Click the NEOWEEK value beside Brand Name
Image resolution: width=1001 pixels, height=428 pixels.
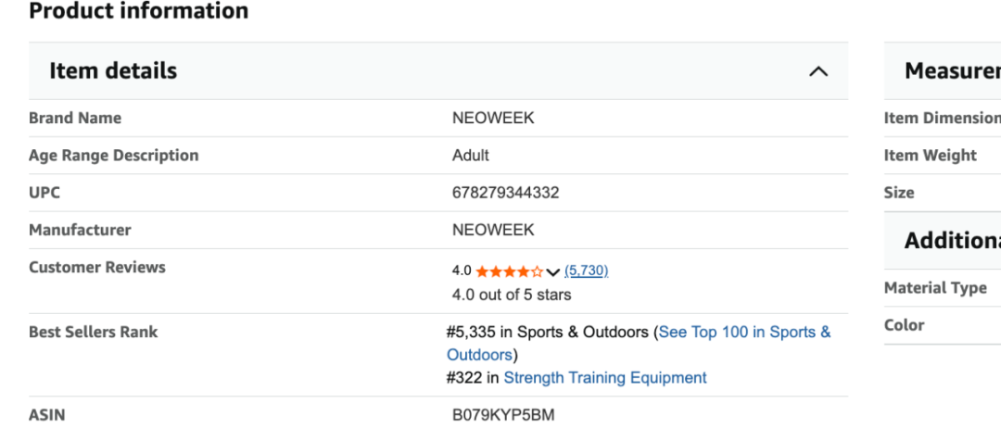pyautogui.click(x=493, y=119)
